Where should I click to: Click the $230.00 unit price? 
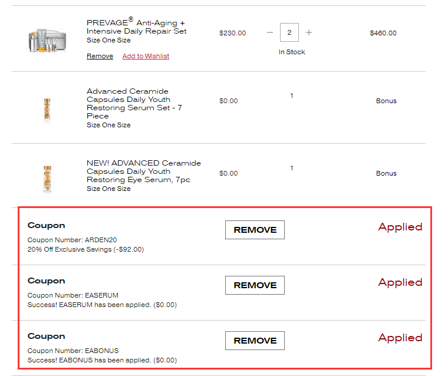(x=233, y=33)
